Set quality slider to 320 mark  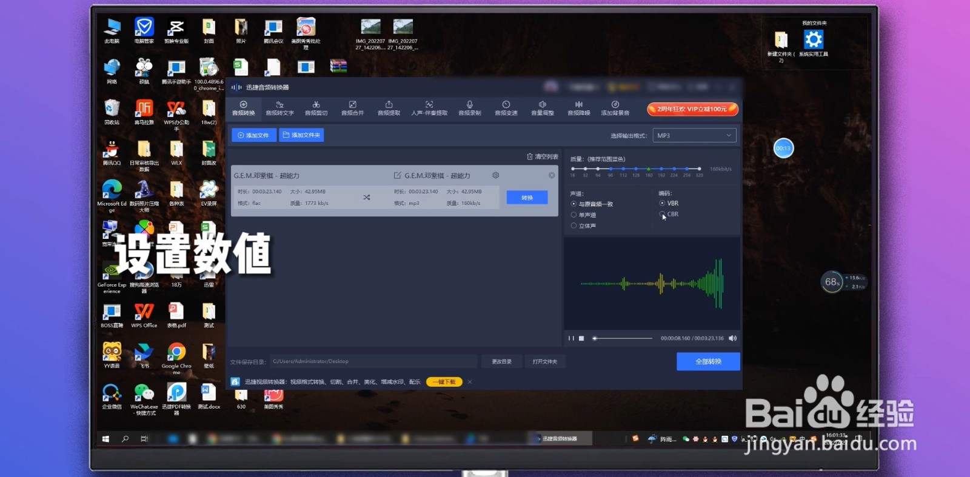click(699, 168)
